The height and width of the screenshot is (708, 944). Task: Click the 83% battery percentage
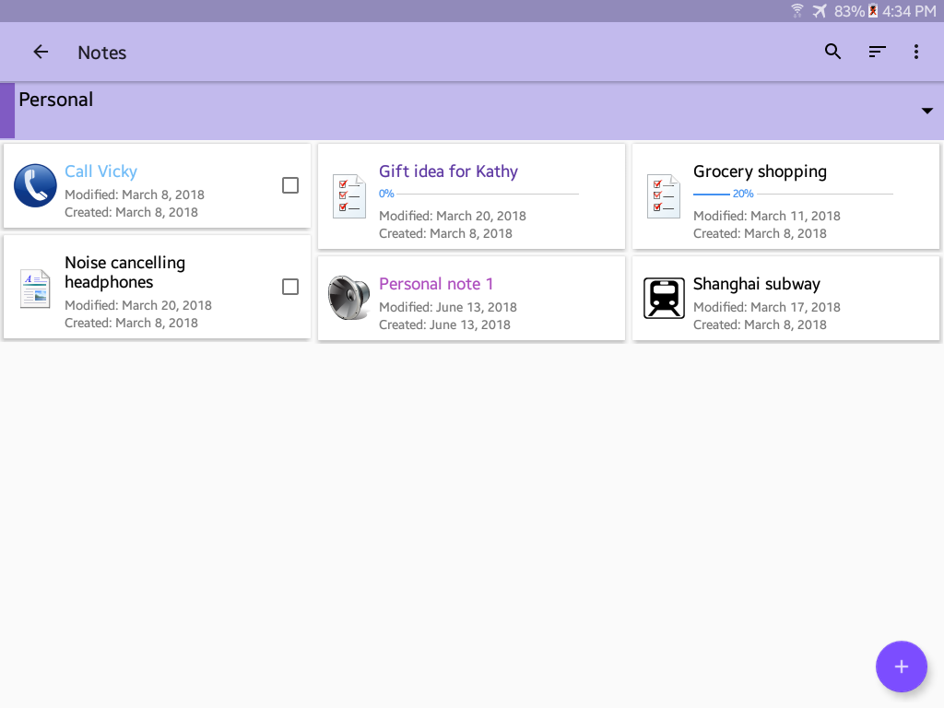coord(849,11)
